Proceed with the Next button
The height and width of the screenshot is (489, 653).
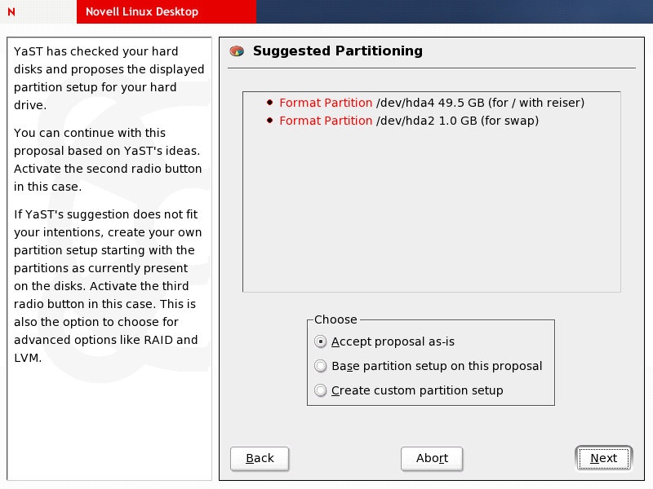(603, 458)
